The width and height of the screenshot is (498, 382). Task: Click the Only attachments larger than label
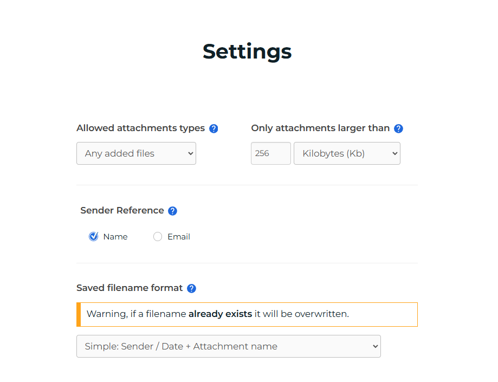click(x=320, y=128)
